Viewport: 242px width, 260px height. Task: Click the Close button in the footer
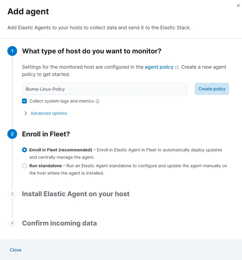(x=16, y=250)
